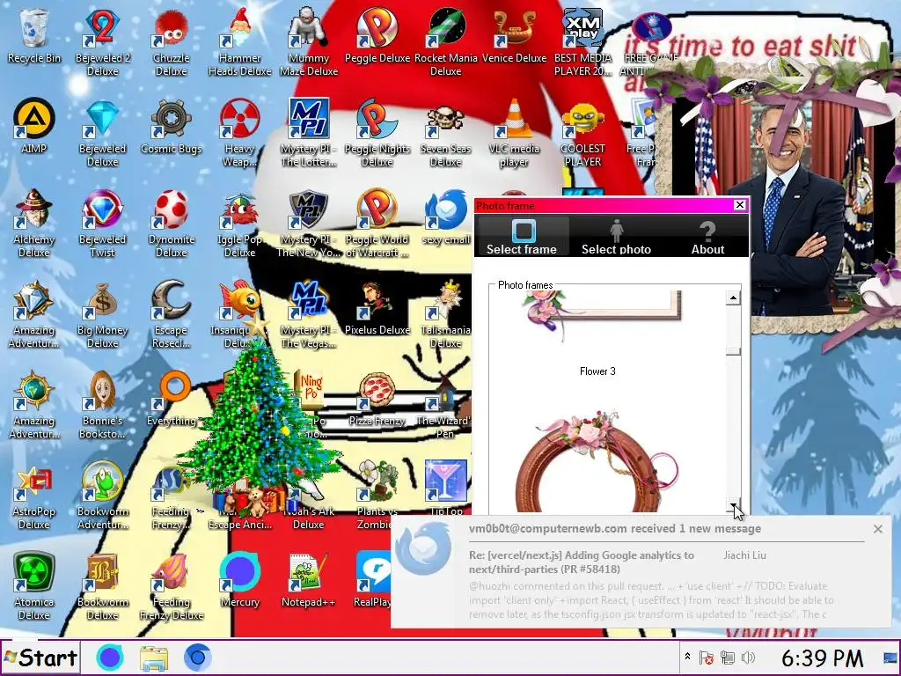Open BEST MEDIA PLAYER XMPlay icon
The image size is (901, 676).
[x=582, y=40]
